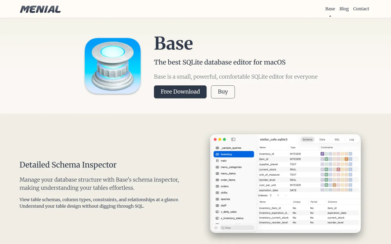Click the view icon beside v_daily_sales
391x244 pixels.
(x=217, y=212)
